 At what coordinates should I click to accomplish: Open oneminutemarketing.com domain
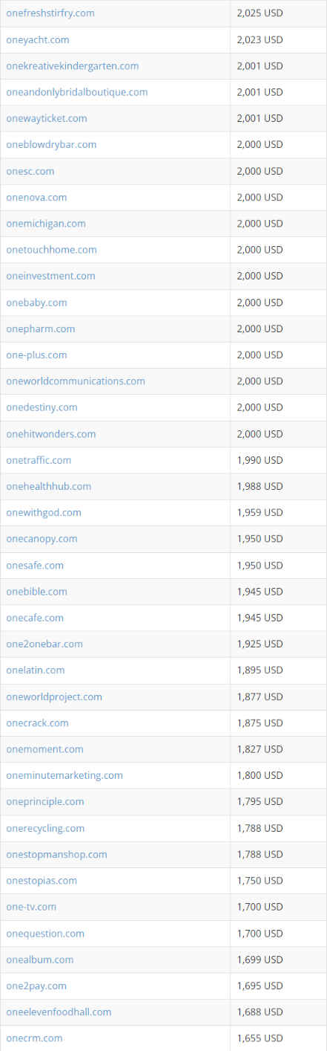(x=64, y=775)
